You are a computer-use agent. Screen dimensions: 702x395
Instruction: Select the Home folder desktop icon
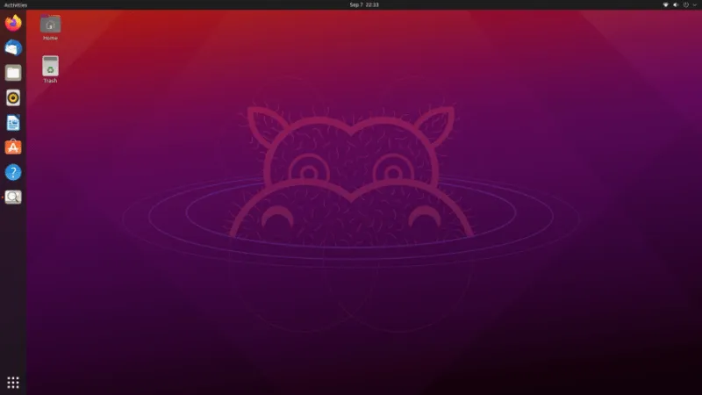click(x=50, y=28)
